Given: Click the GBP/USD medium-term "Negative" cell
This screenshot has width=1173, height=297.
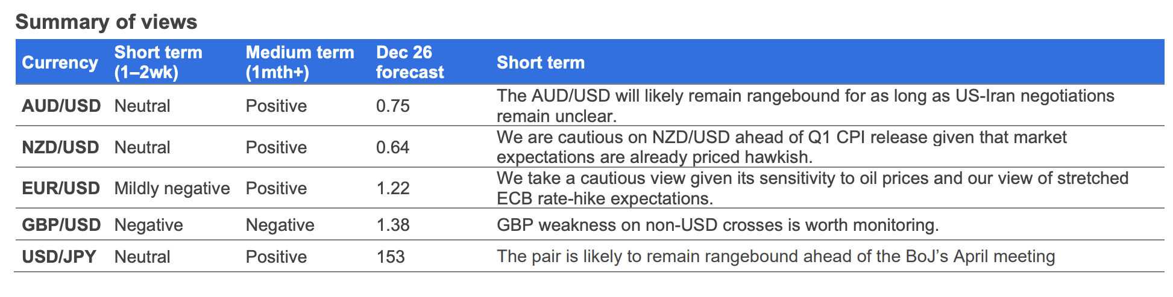Looking at the screenshot, I should [280, 225].
